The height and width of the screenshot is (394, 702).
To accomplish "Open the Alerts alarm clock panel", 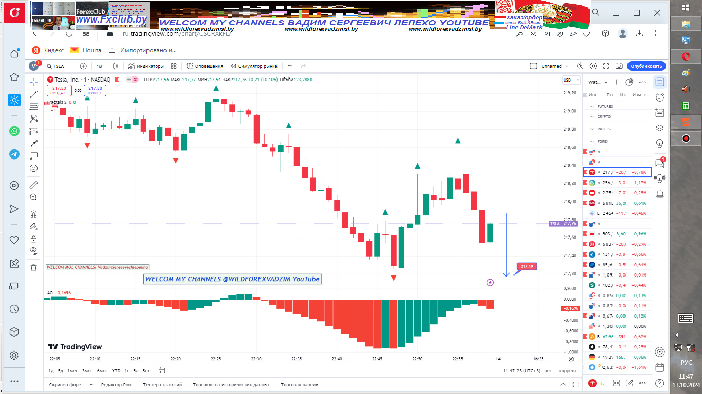I will click(x=660, y=97).
